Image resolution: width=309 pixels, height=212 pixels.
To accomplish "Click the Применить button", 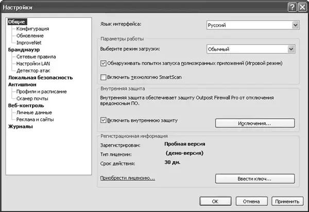I will pyautogui.click(x=287, y=201).
